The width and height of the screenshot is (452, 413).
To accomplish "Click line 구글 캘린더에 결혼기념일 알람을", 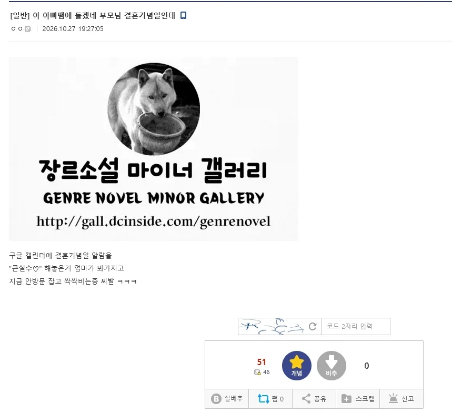I will pos(60,255).
